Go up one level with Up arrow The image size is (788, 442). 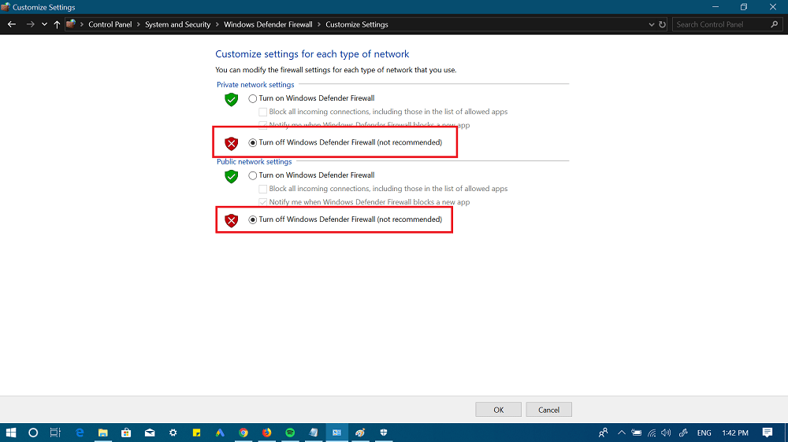click(x=57, y=24)
